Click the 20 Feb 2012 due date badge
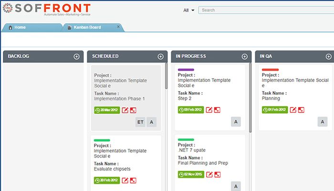 [x=107, y=180]
